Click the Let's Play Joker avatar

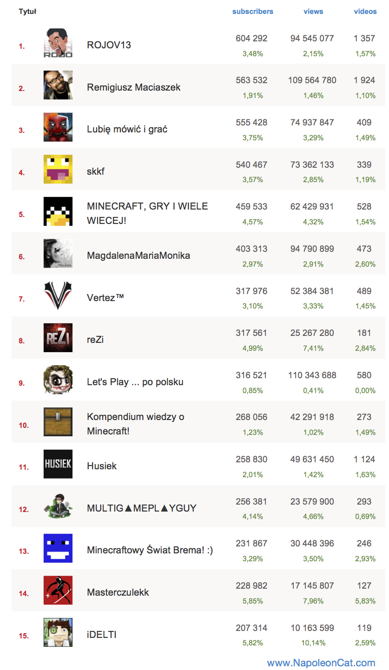(58, 380)
